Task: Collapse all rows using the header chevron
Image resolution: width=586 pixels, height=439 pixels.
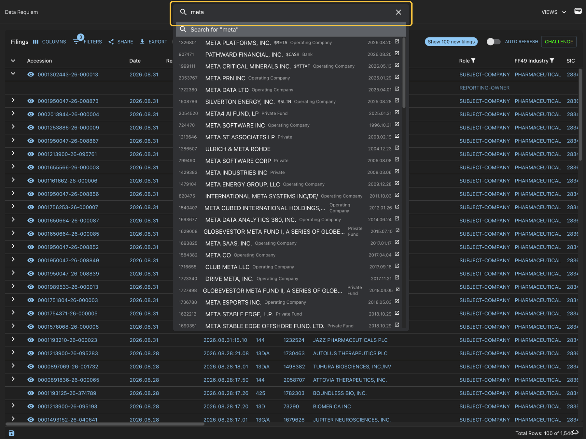Action: [13, 61]
